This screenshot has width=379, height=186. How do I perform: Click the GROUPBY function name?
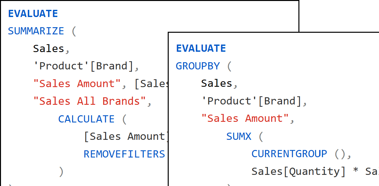coord(198,66)
